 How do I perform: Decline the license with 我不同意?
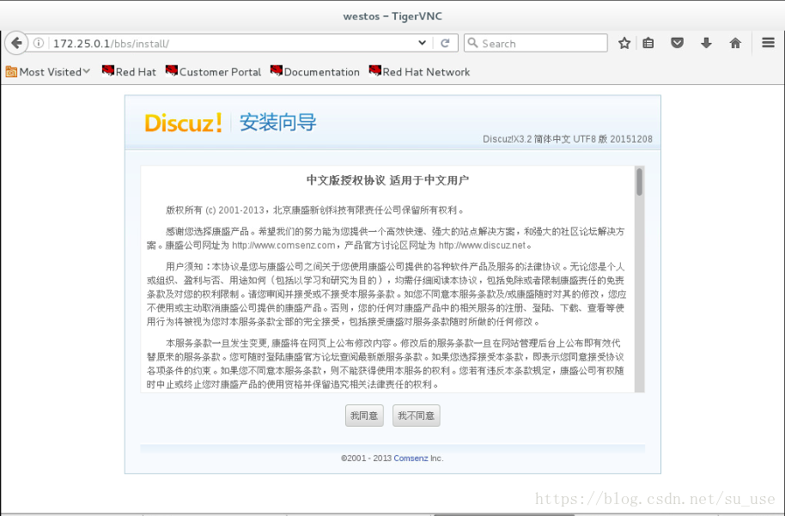pyautogui.click(x=416, y=416)
